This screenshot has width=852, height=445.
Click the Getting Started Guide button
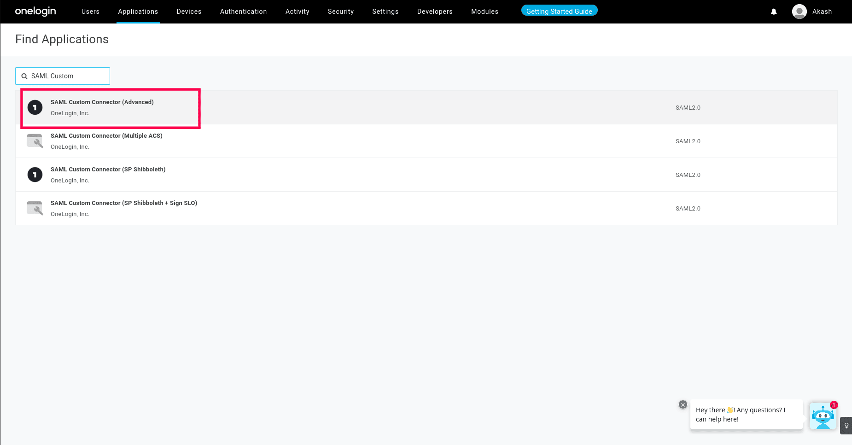[x=560, y=11]
